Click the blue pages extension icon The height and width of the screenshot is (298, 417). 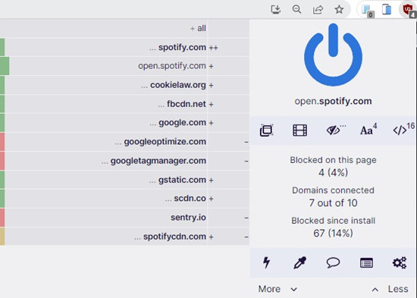[x=387, y=10]
